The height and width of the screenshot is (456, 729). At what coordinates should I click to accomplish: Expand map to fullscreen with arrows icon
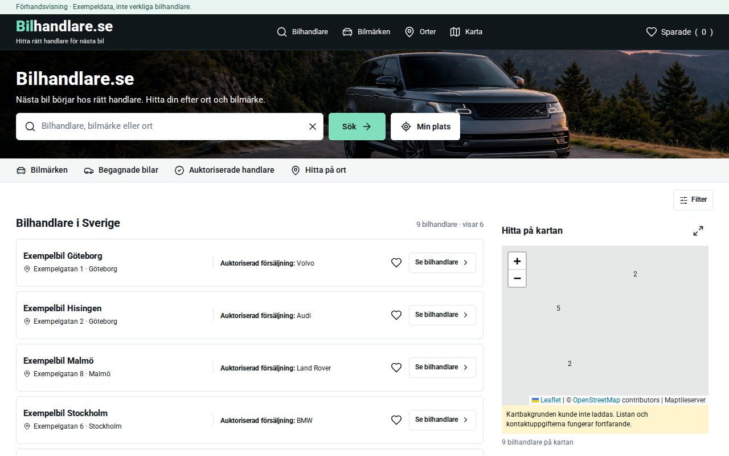click(698, 231)
